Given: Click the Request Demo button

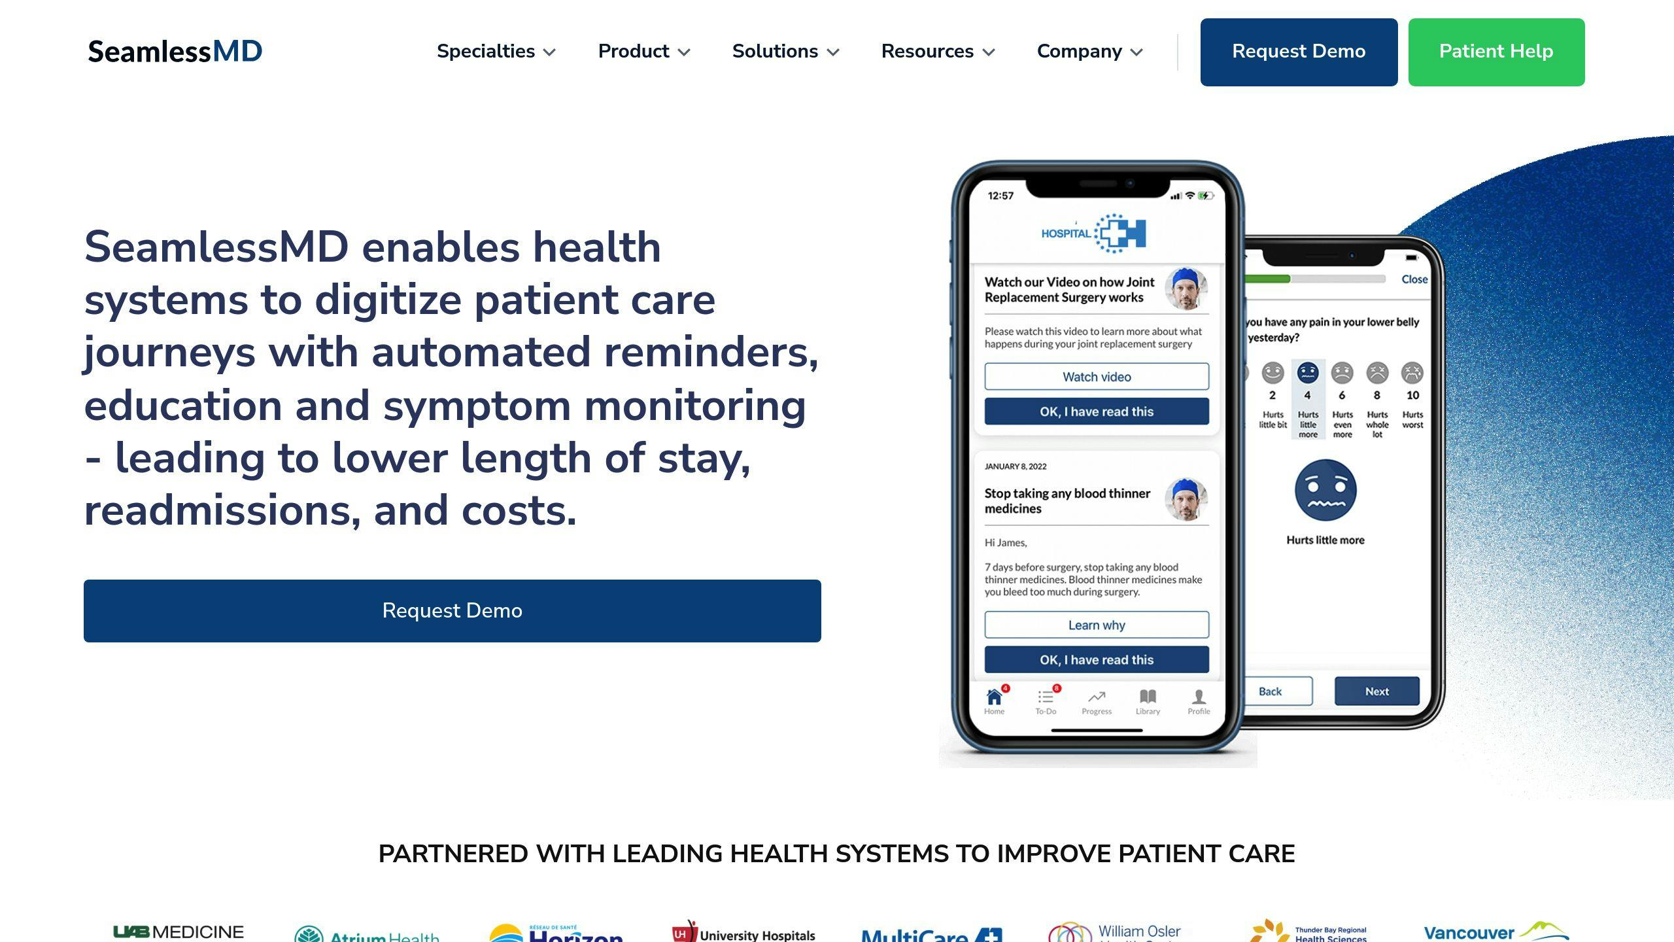Looking at the screenshot, I should click(x=1298, y=52).
